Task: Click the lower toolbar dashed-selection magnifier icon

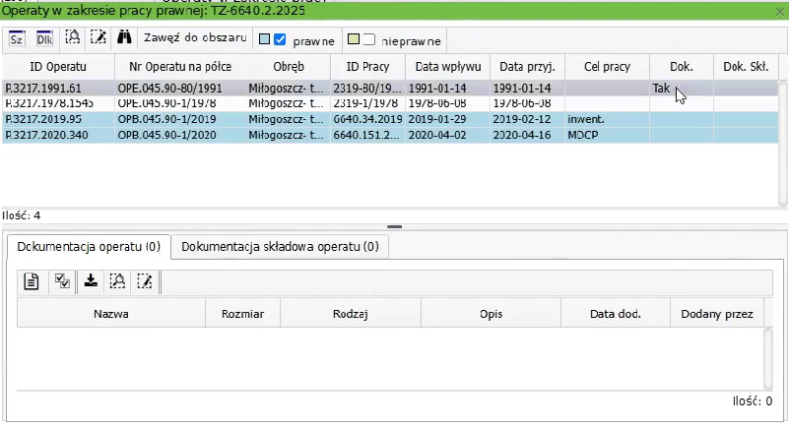Action: (x=118, y=281)
